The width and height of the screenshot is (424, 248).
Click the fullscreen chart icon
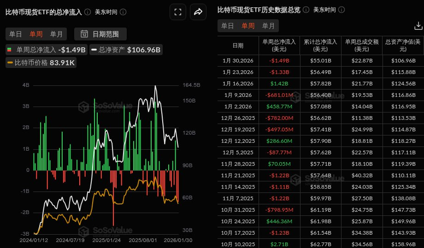[x=178, y=12]
